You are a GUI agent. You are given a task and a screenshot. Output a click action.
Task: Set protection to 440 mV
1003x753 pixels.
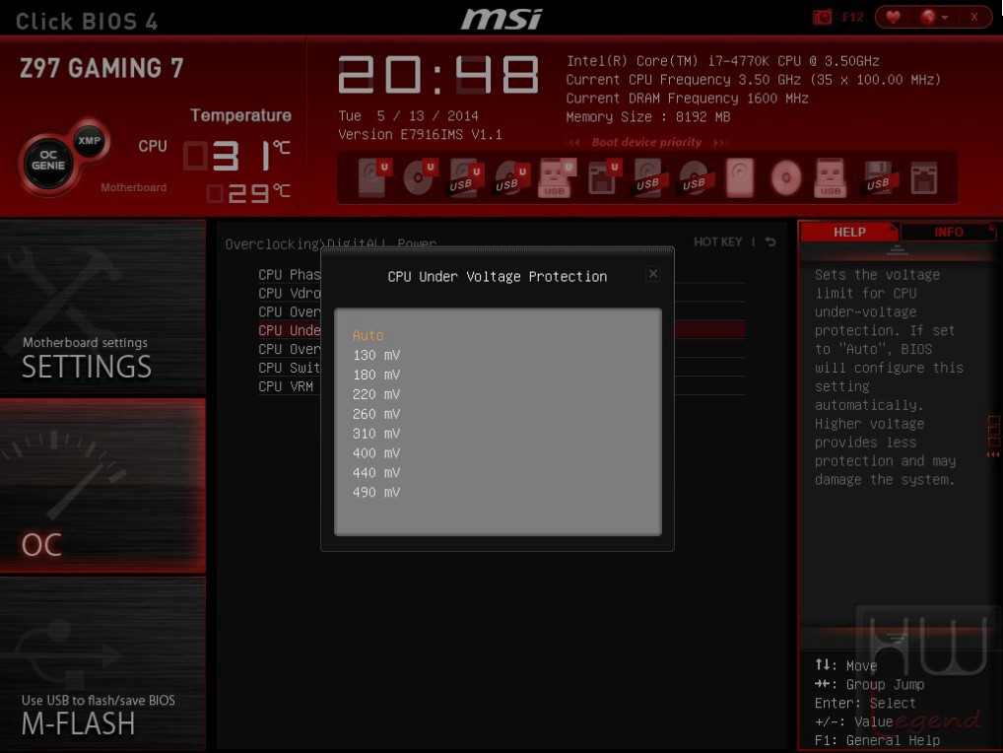pos(376,473)
